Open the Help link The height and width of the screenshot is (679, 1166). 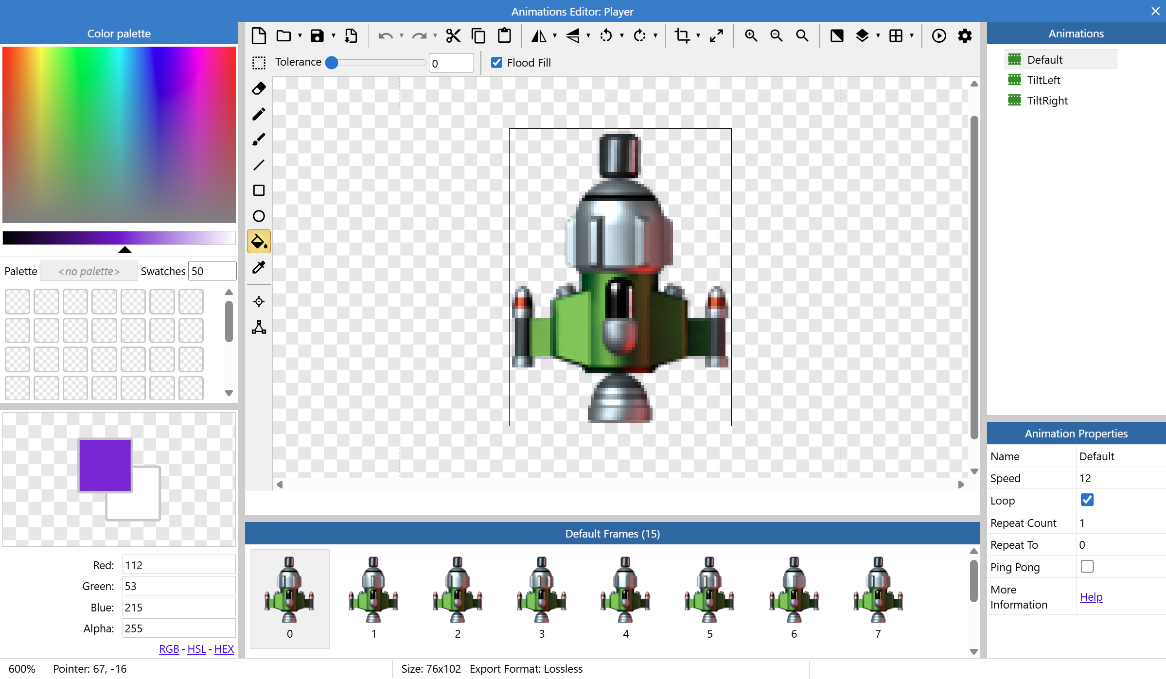tap(1091, 597)
